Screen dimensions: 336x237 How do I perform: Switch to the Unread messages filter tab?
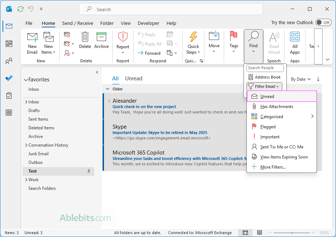(x=133, y=79)
